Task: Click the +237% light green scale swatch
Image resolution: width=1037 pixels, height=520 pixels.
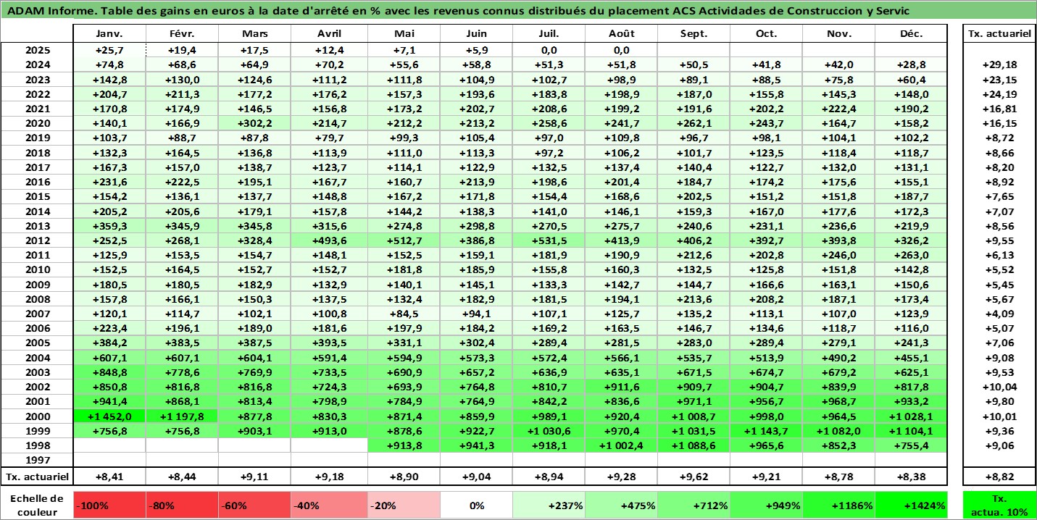Action: pyautogui.click(x=549, y=506)
